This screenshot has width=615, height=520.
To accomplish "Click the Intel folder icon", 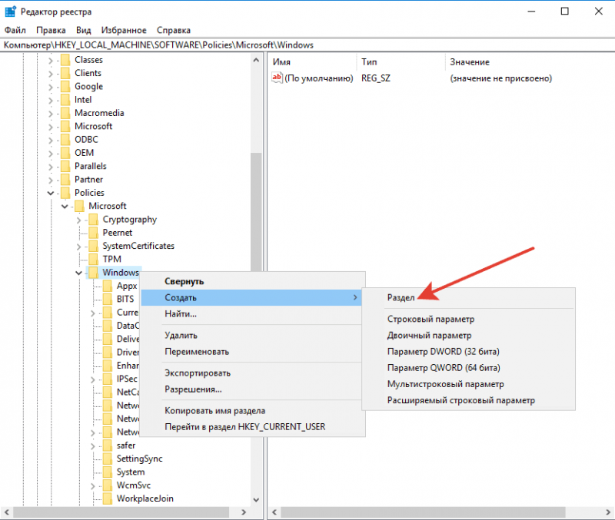I will coord(65,100).
